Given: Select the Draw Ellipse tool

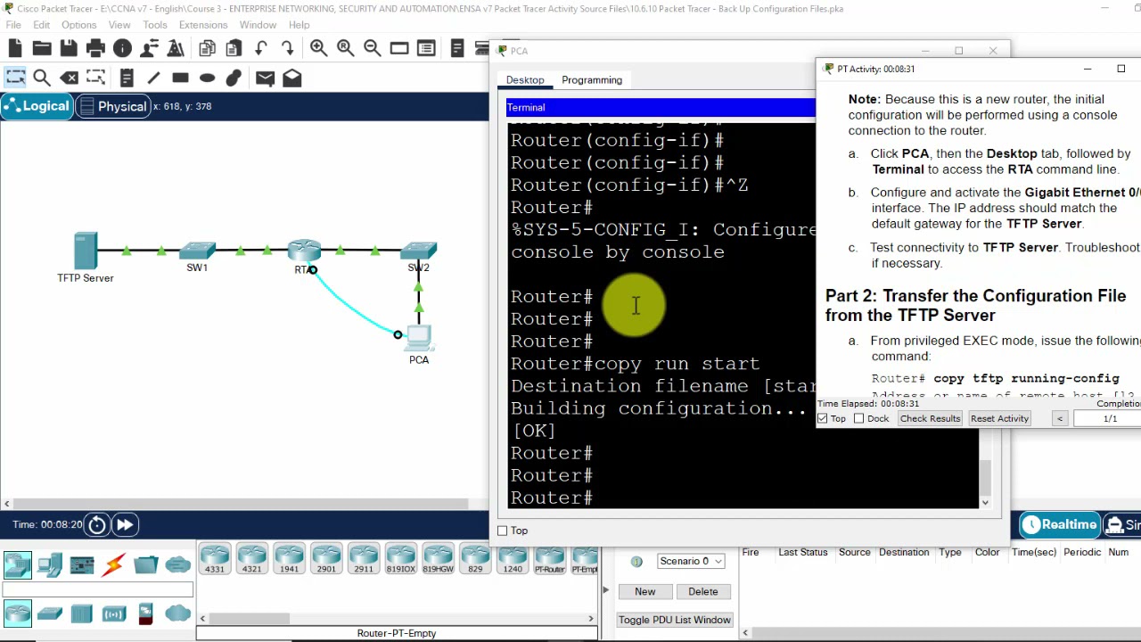Looking at the screenshot, I should point(207,78).
